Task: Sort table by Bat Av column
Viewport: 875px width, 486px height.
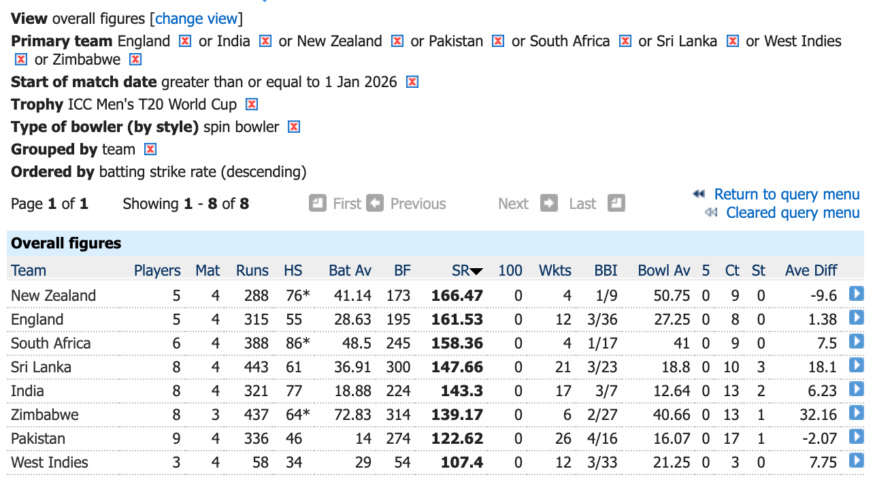Action: pyautogui.click(x=350, y=271)
